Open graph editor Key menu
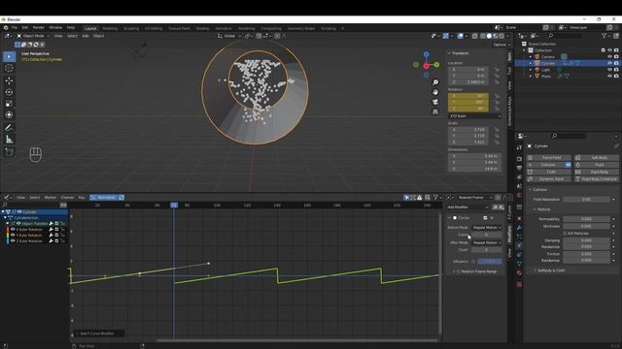Screen dimensions: 622x349 [x=82, y=198]
